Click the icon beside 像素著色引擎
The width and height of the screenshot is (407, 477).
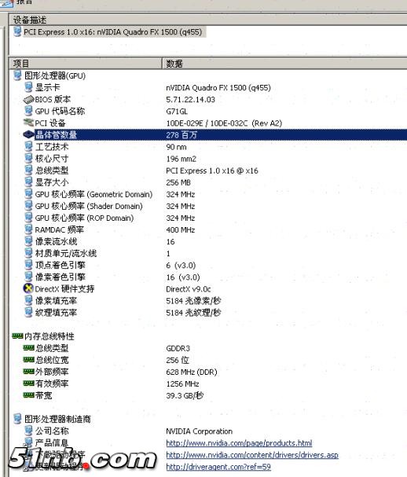coord(28,277)
